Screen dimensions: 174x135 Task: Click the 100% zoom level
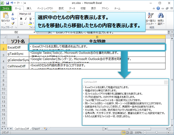(138, 133)
